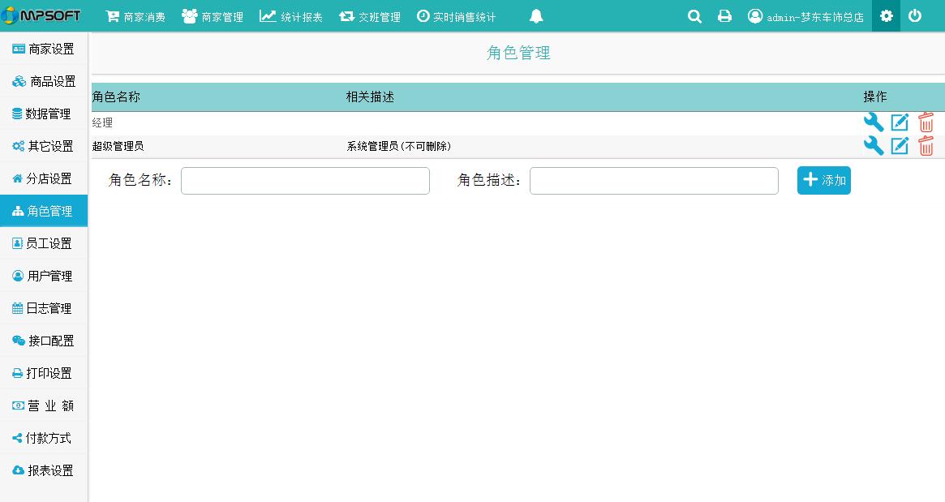Focus the 角色名称 input field

[x=305, y=181]
